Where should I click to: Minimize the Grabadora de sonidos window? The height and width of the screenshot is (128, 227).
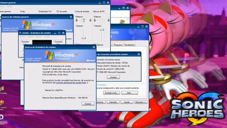click(x=55, y=33)
